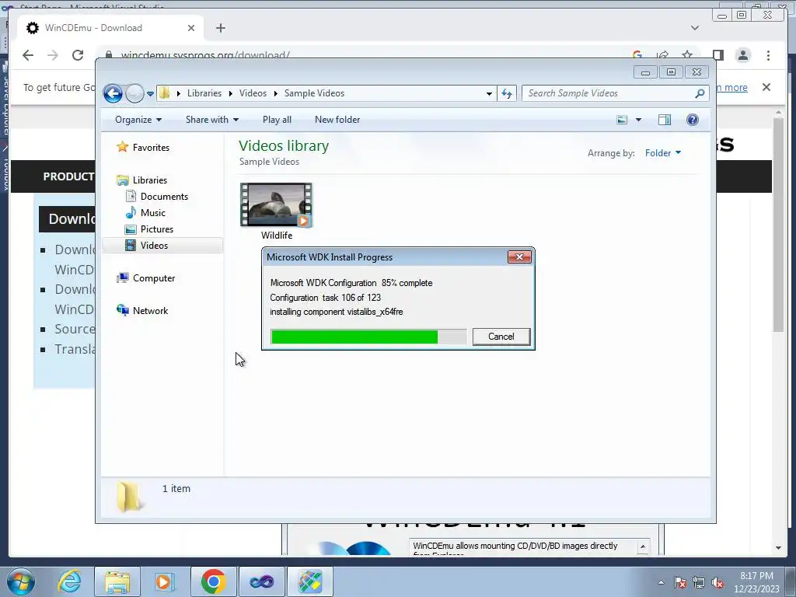Click Chrome's forward arrow

(53, 55)
